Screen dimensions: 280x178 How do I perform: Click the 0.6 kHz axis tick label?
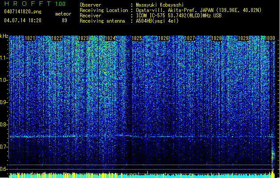tap(4, 169)
